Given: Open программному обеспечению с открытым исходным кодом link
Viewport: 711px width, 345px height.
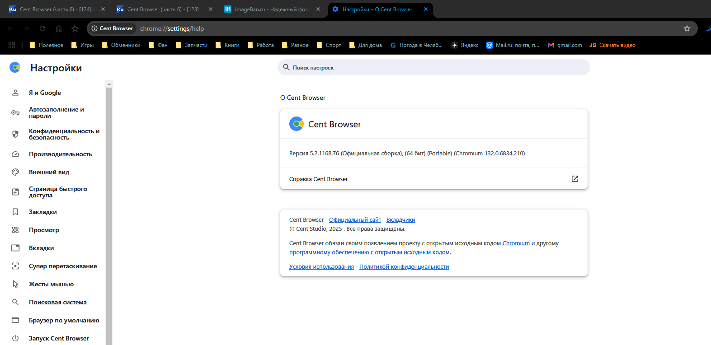Looking at the screenshot, I should (369, 252).
